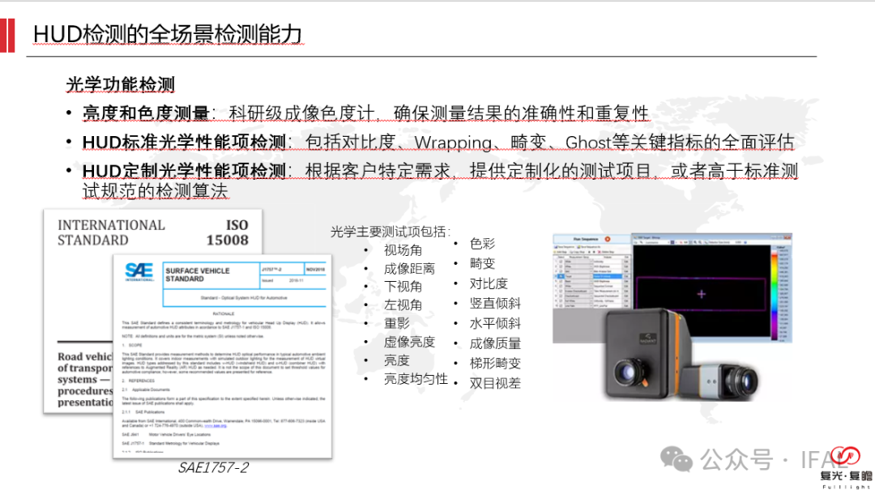This screenshot has height=494, width=875.
Task: Click the slide title HUD检测的全场景检测能力
Action: pyautogui.click(x=168, y=35)
